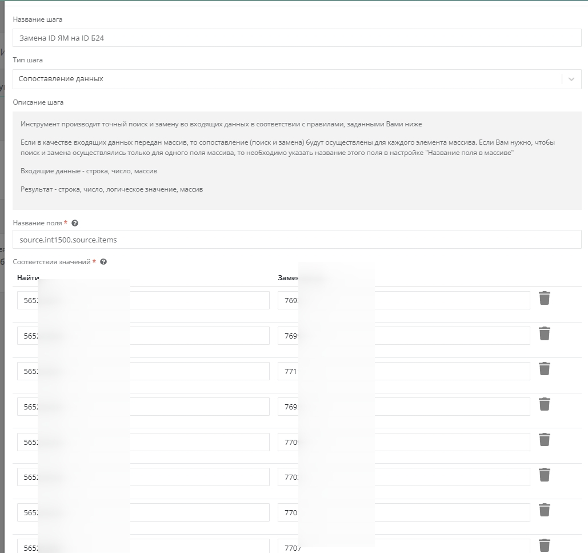Click the step name field "Замена ID ЯМ на ID Б24"
The width and height of the screenshot is (588, 553).
297,38
